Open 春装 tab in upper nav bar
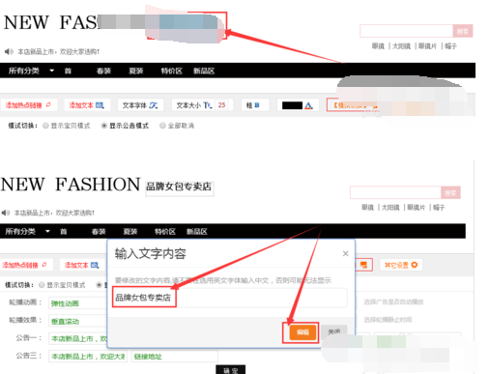The image size is (490, 374). pos(103,71)
